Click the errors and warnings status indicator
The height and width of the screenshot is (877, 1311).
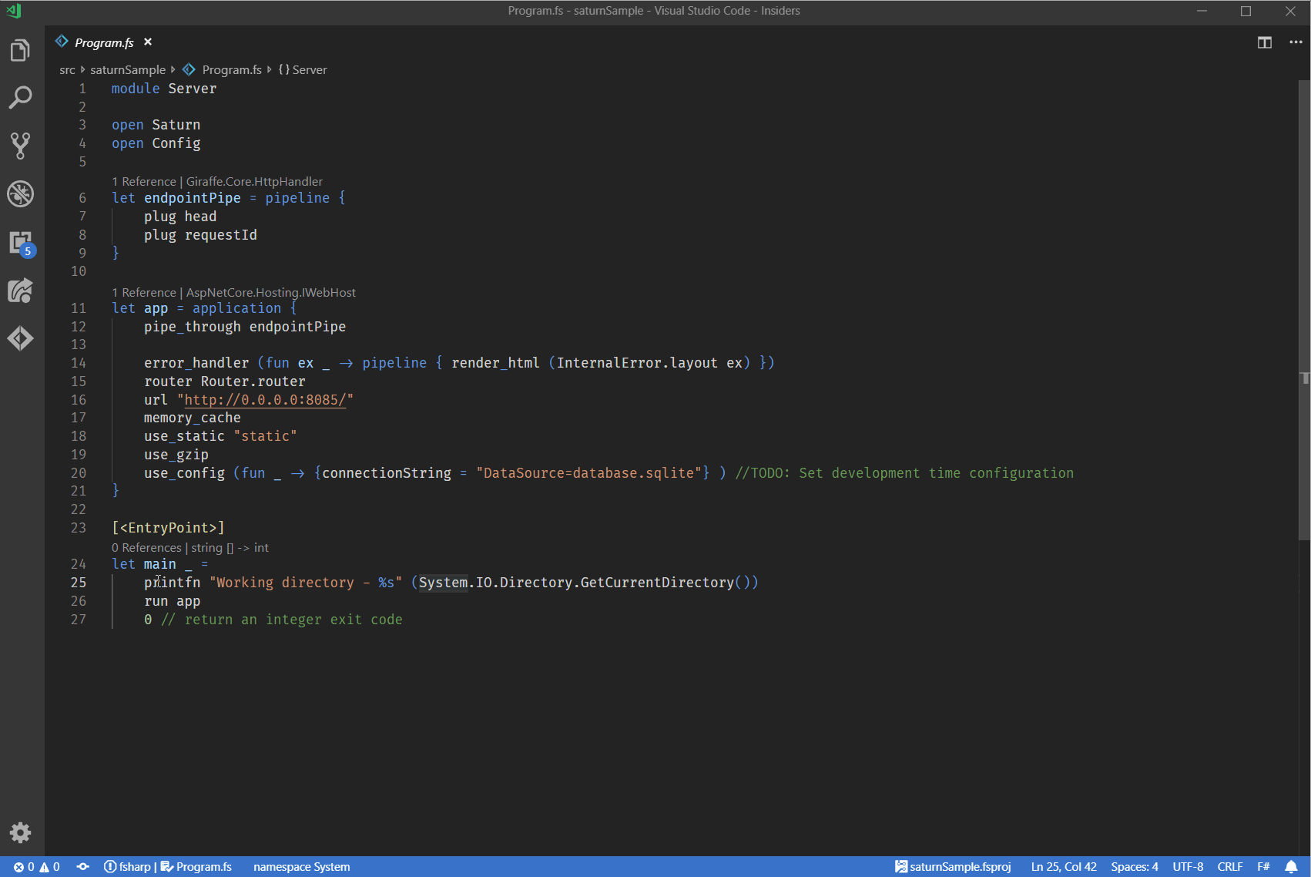pos(36,867)
